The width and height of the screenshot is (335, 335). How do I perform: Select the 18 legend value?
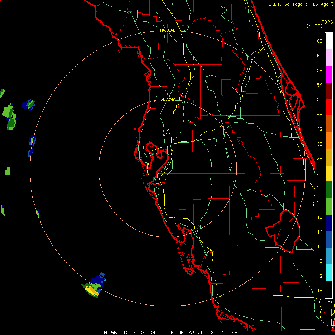320,217
